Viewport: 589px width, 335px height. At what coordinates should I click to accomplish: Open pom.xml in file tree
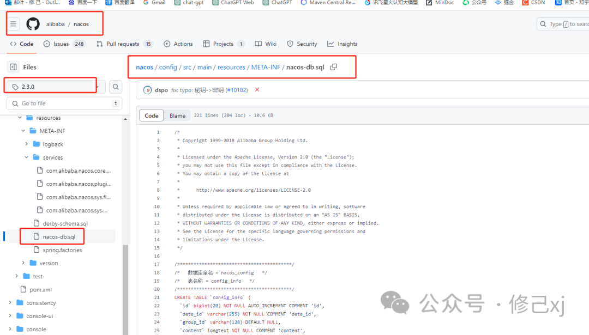(x=40, y=290)
